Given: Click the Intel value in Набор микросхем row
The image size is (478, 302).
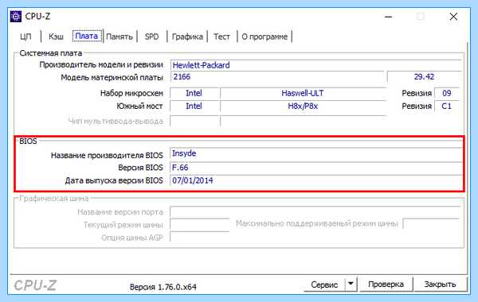Looking at the screenshot, I should point(194,93).
